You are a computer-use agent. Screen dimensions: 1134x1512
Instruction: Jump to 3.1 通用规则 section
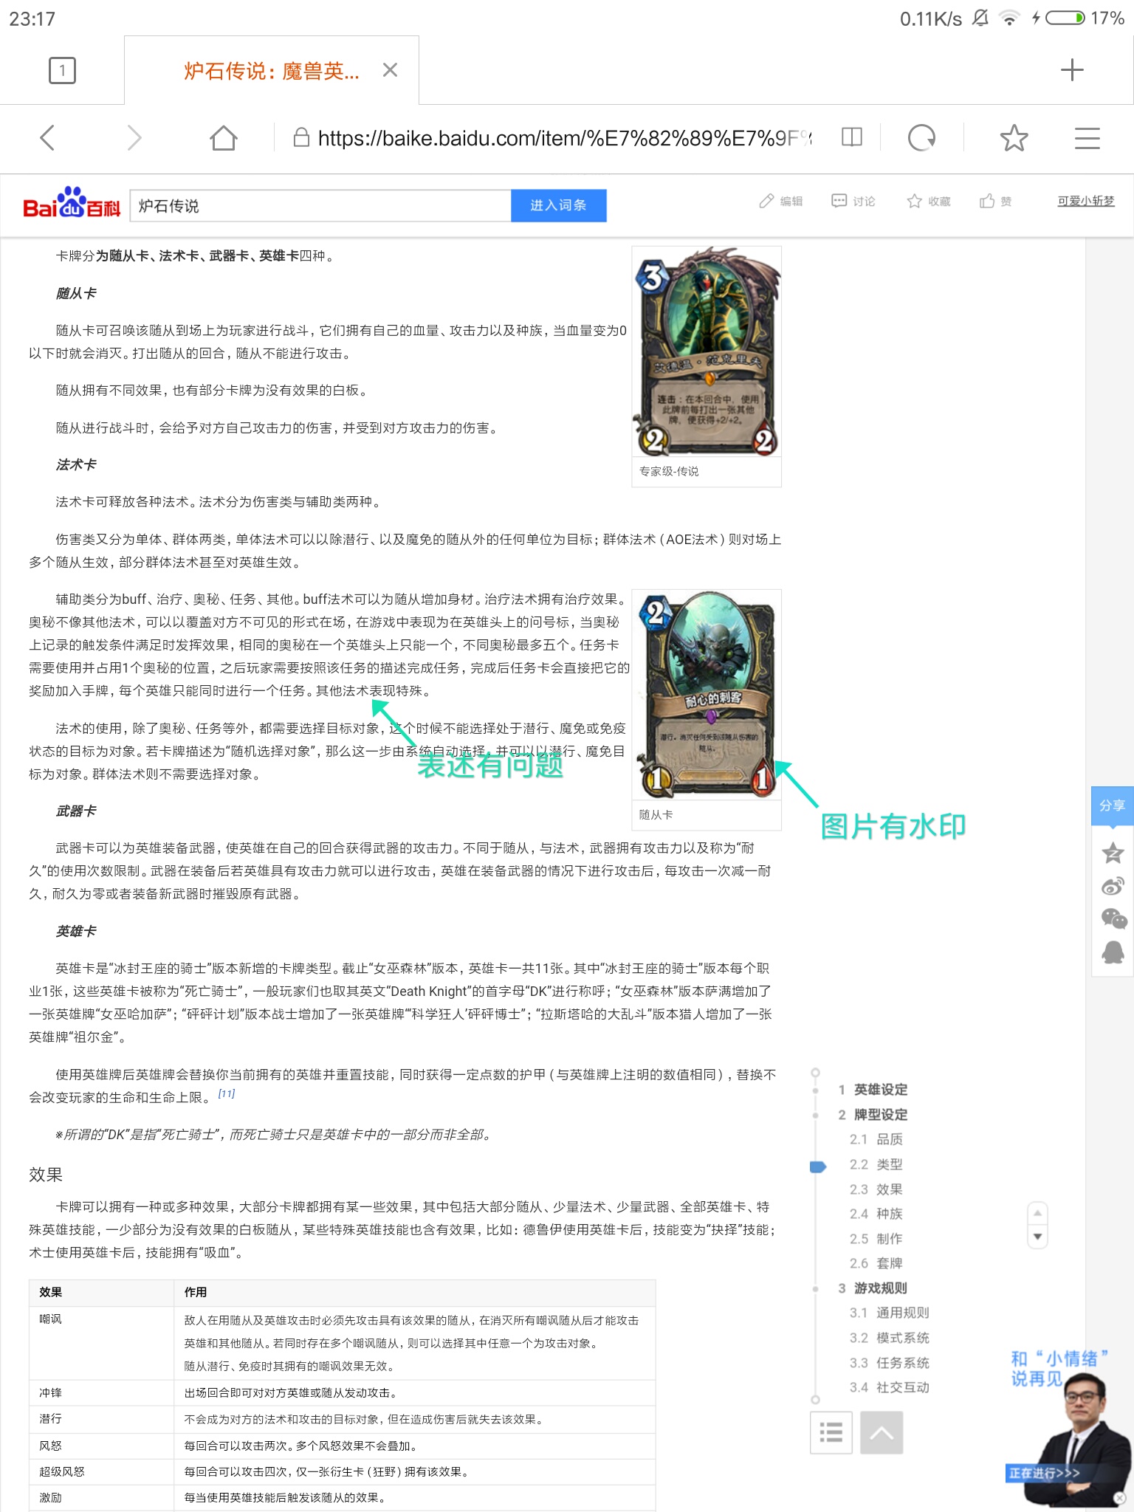pyautogui.click(x=890, y=1313)
